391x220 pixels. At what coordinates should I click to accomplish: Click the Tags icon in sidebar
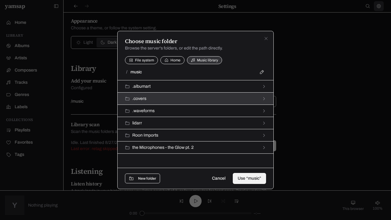[x=9, y=155]
